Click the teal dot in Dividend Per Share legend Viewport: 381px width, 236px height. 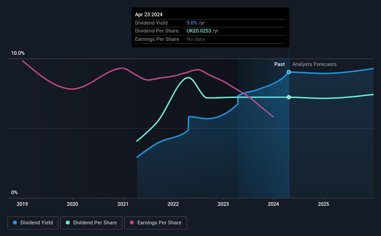point(68,223)
